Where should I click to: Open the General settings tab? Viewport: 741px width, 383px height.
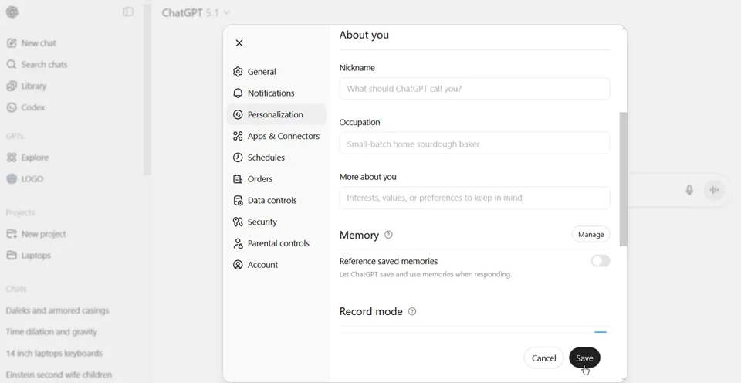click(262, 72)
